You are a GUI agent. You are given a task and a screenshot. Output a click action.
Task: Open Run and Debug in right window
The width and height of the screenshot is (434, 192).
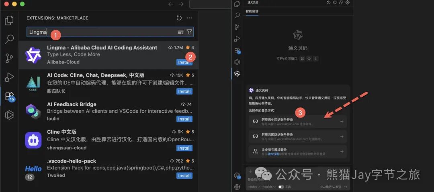coord(237,39)
